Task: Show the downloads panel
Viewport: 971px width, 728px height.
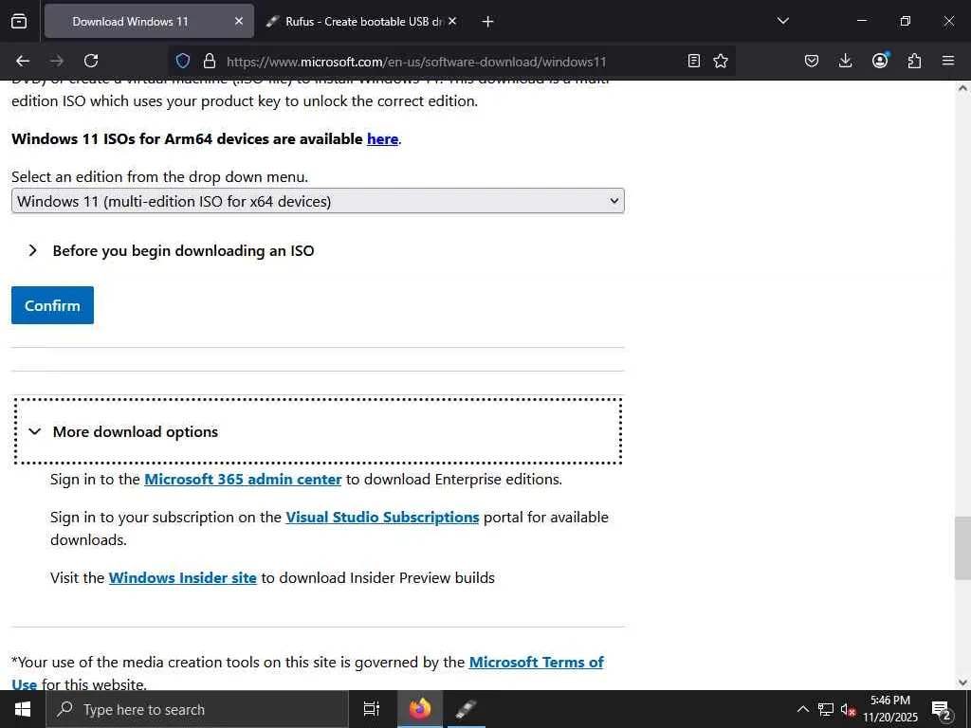Action: 845,61
